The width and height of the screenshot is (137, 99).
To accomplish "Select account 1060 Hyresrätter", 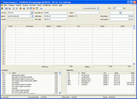I will (30, 83).
